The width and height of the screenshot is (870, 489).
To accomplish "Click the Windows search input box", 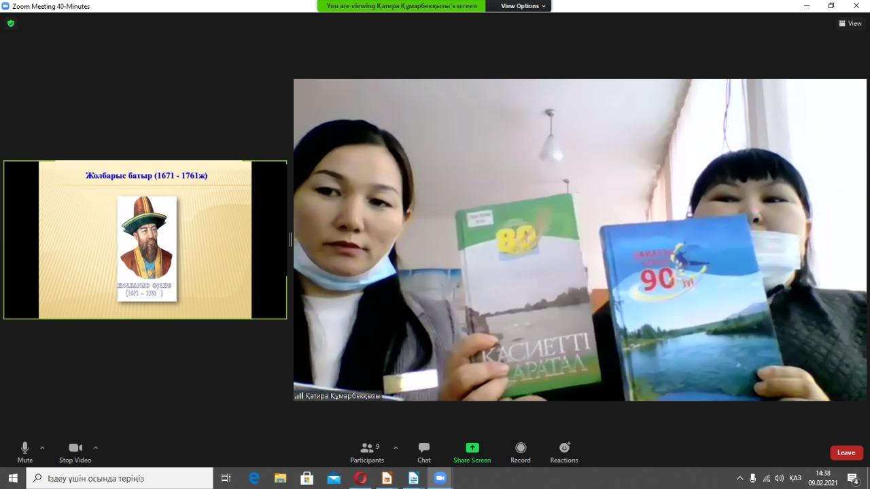I will pos(122,478).
